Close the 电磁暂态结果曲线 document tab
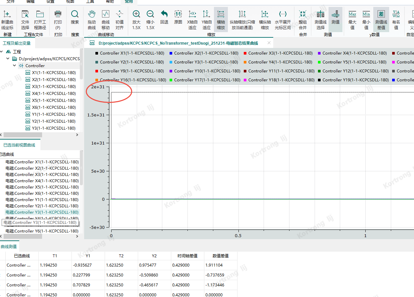Image resolution: width=414 pixels, height=297 pixels. point(269,43)
